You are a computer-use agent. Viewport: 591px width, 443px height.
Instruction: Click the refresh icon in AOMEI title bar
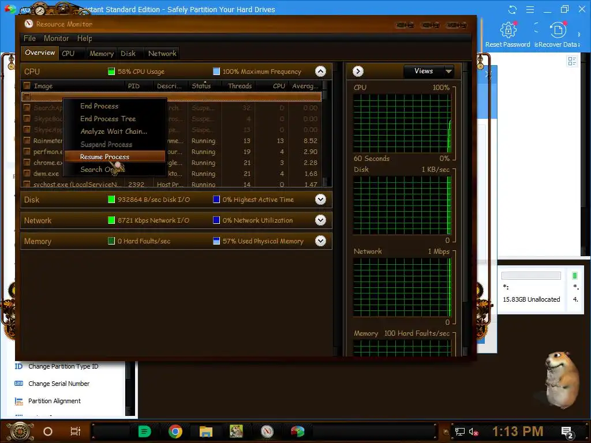(513, 10)
